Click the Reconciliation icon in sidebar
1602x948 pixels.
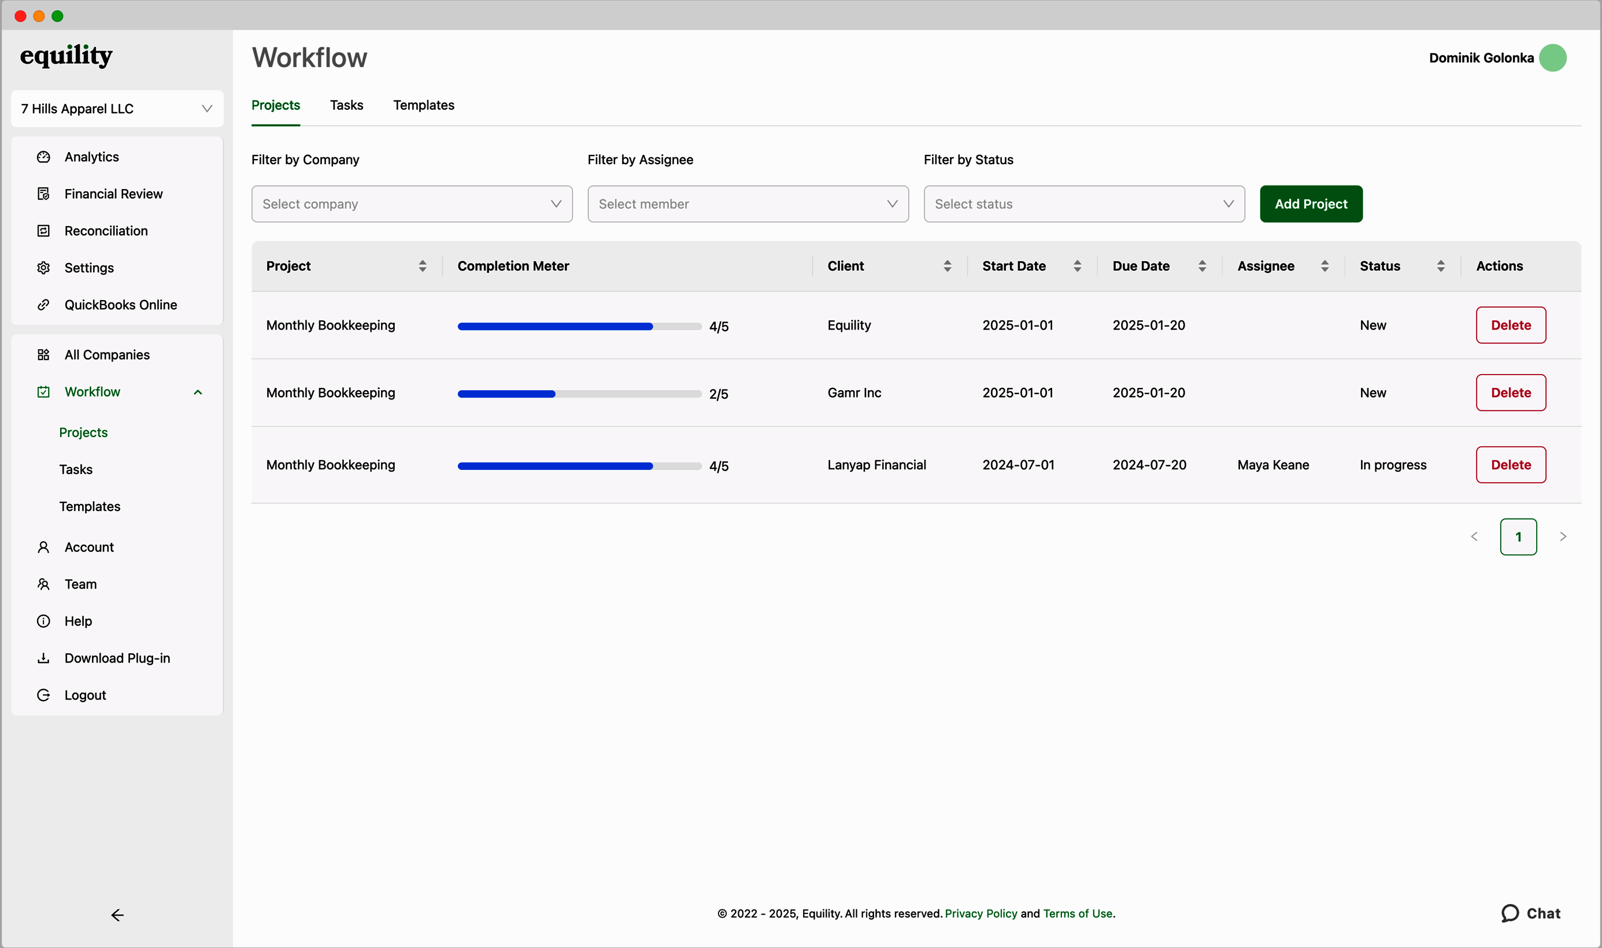click(x=43, y=231)
